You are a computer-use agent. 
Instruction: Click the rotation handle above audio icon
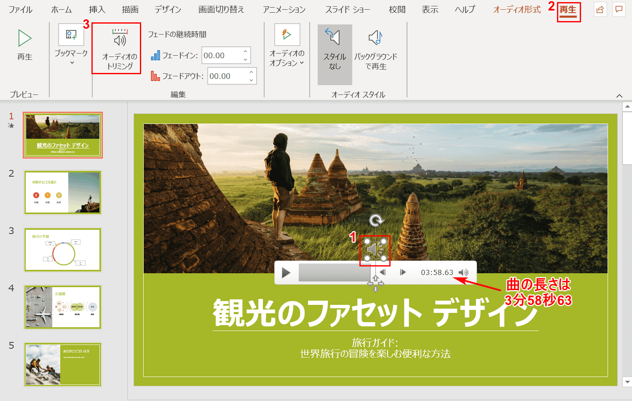376,221
